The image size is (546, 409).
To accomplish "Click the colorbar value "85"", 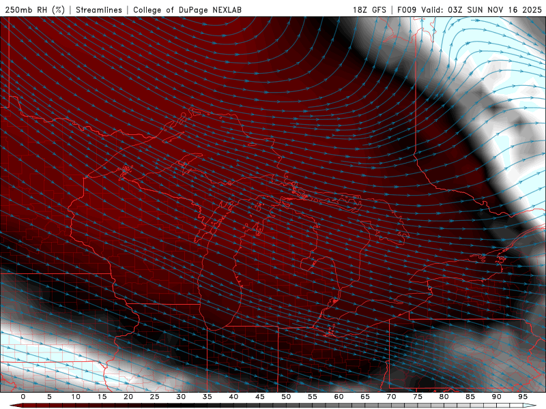I will tap(470, 397).
